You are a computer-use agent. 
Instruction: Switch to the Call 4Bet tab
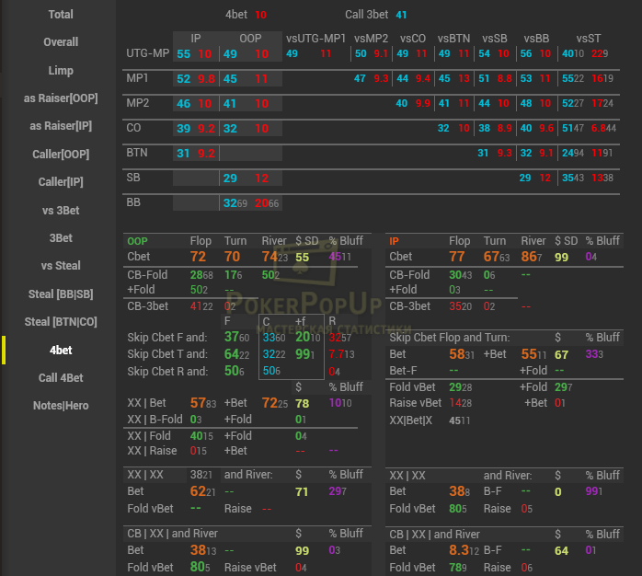tap(61, 378)
